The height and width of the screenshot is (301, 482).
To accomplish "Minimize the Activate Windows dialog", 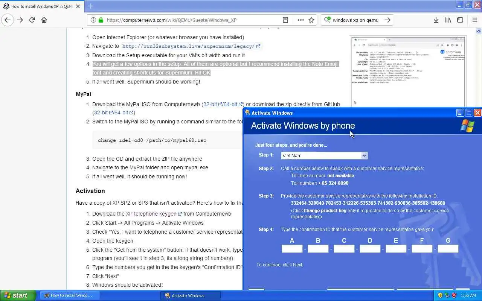I will tap(460, 112).
